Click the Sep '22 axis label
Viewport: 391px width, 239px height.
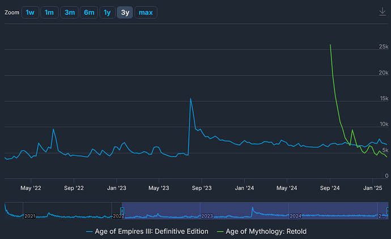point(74,188)
